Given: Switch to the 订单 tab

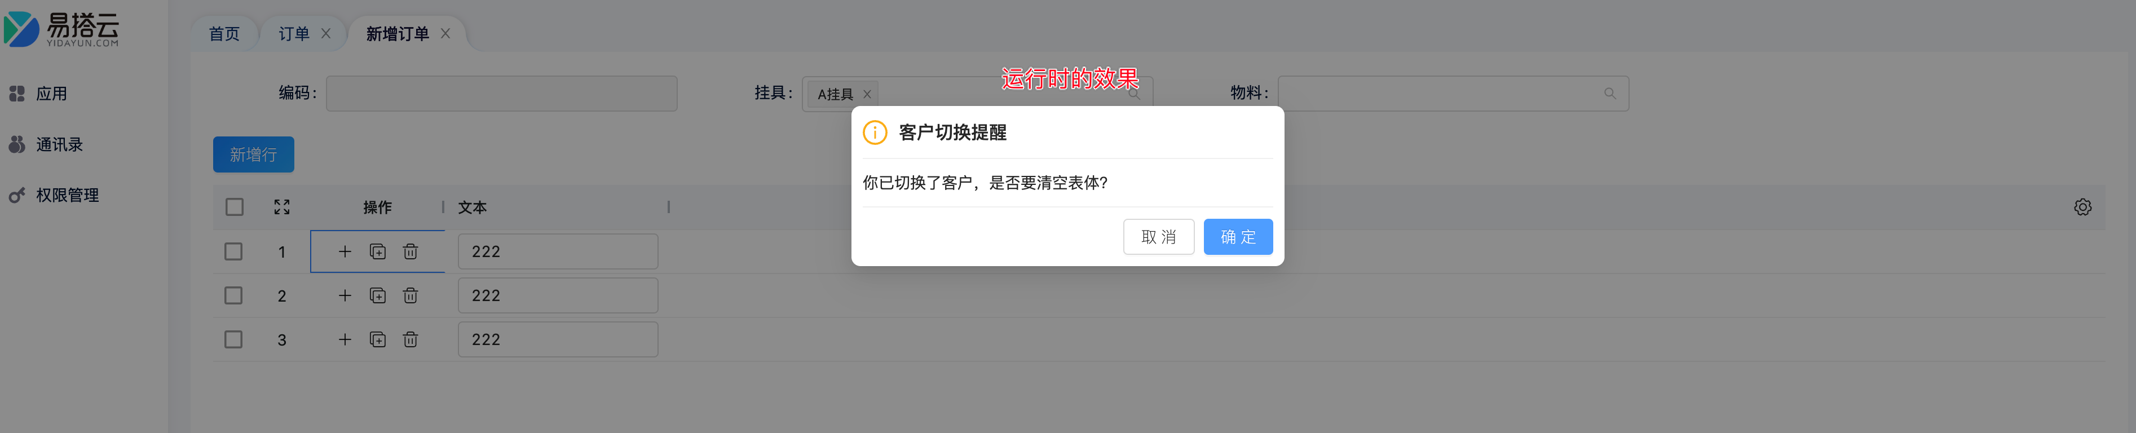Looking at the screenshot, I should [x=294, y=34].
